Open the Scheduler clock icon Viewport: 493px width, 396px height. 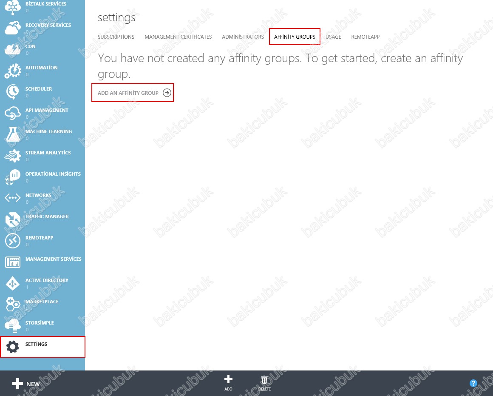(x=13, y=91)
